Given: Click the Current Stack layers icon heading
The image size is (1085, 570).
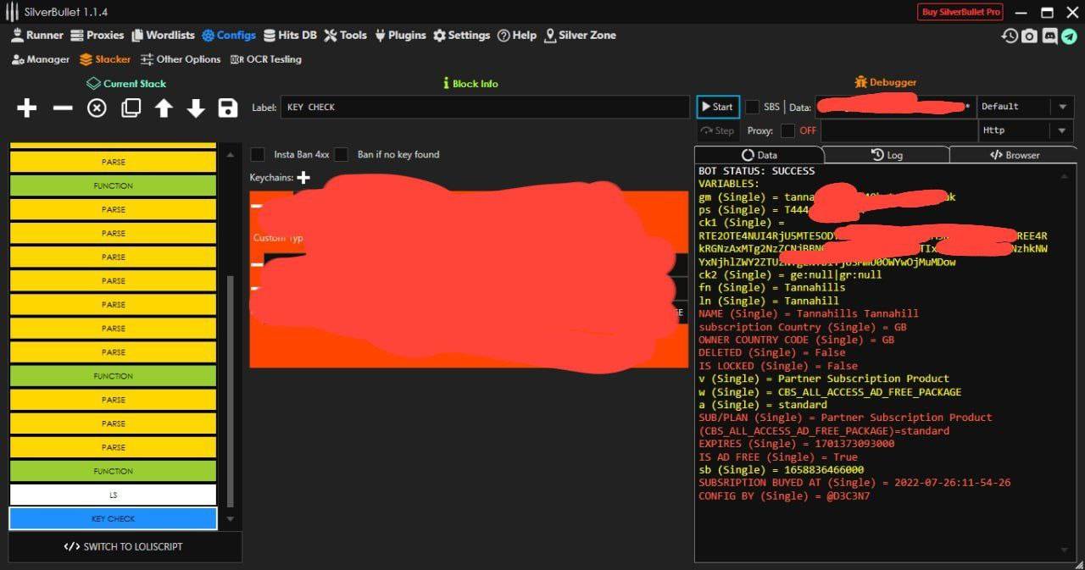Looking at the screenshot, I should (126, 84).
